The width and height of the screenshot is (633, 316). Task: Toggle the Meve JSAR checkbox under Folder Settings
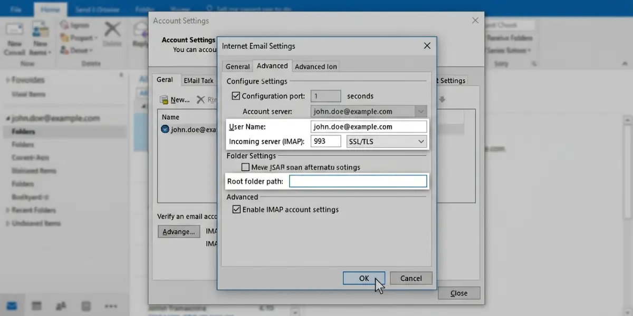[245, 167]
